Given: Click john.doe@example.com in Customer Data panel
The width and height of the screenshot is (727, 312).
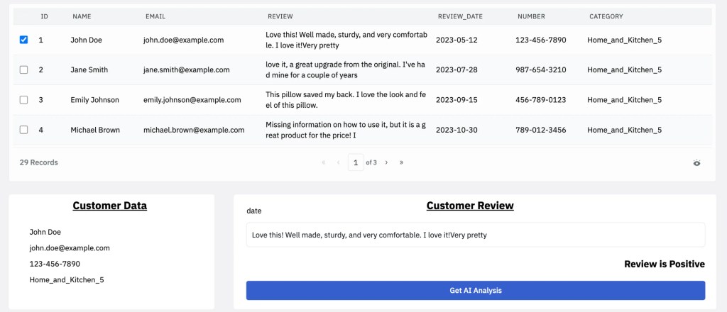Looking at the screenshot, I should [x=70, y=248].
